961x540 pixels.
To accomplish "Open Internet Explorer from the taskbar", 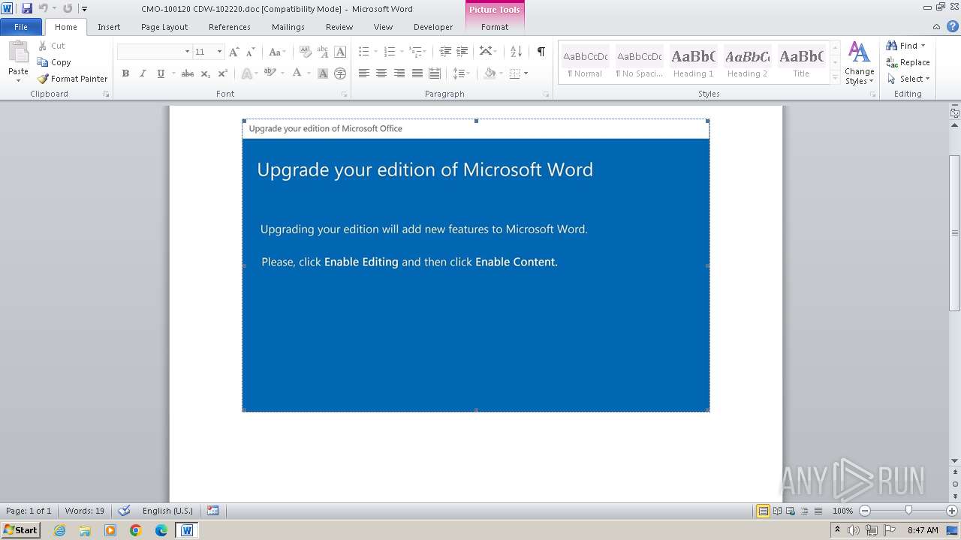I will (x=59, y=530).
